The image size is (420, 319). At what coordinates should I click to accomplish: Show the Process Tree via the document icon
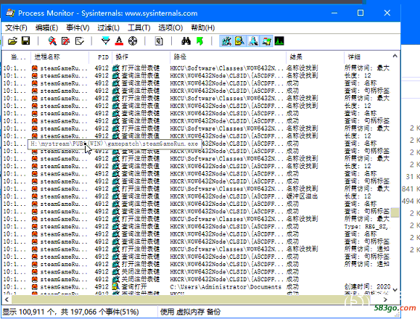click(x=159, y=41)
